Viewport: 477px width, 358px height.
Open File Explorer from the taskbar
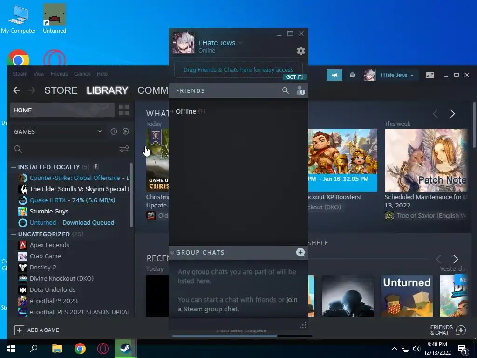click(x=57, y=349)
